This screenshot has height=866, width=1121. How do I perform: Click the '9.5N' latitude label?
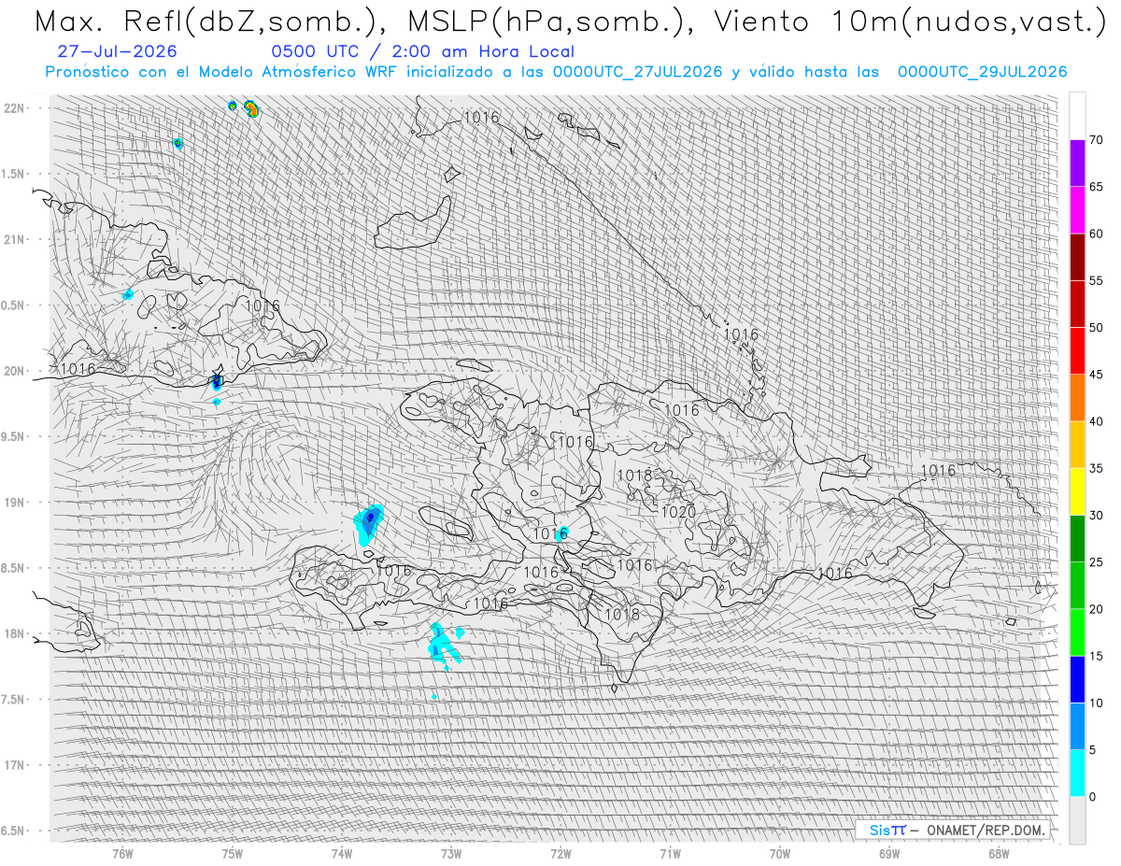[x=14, y=436]
